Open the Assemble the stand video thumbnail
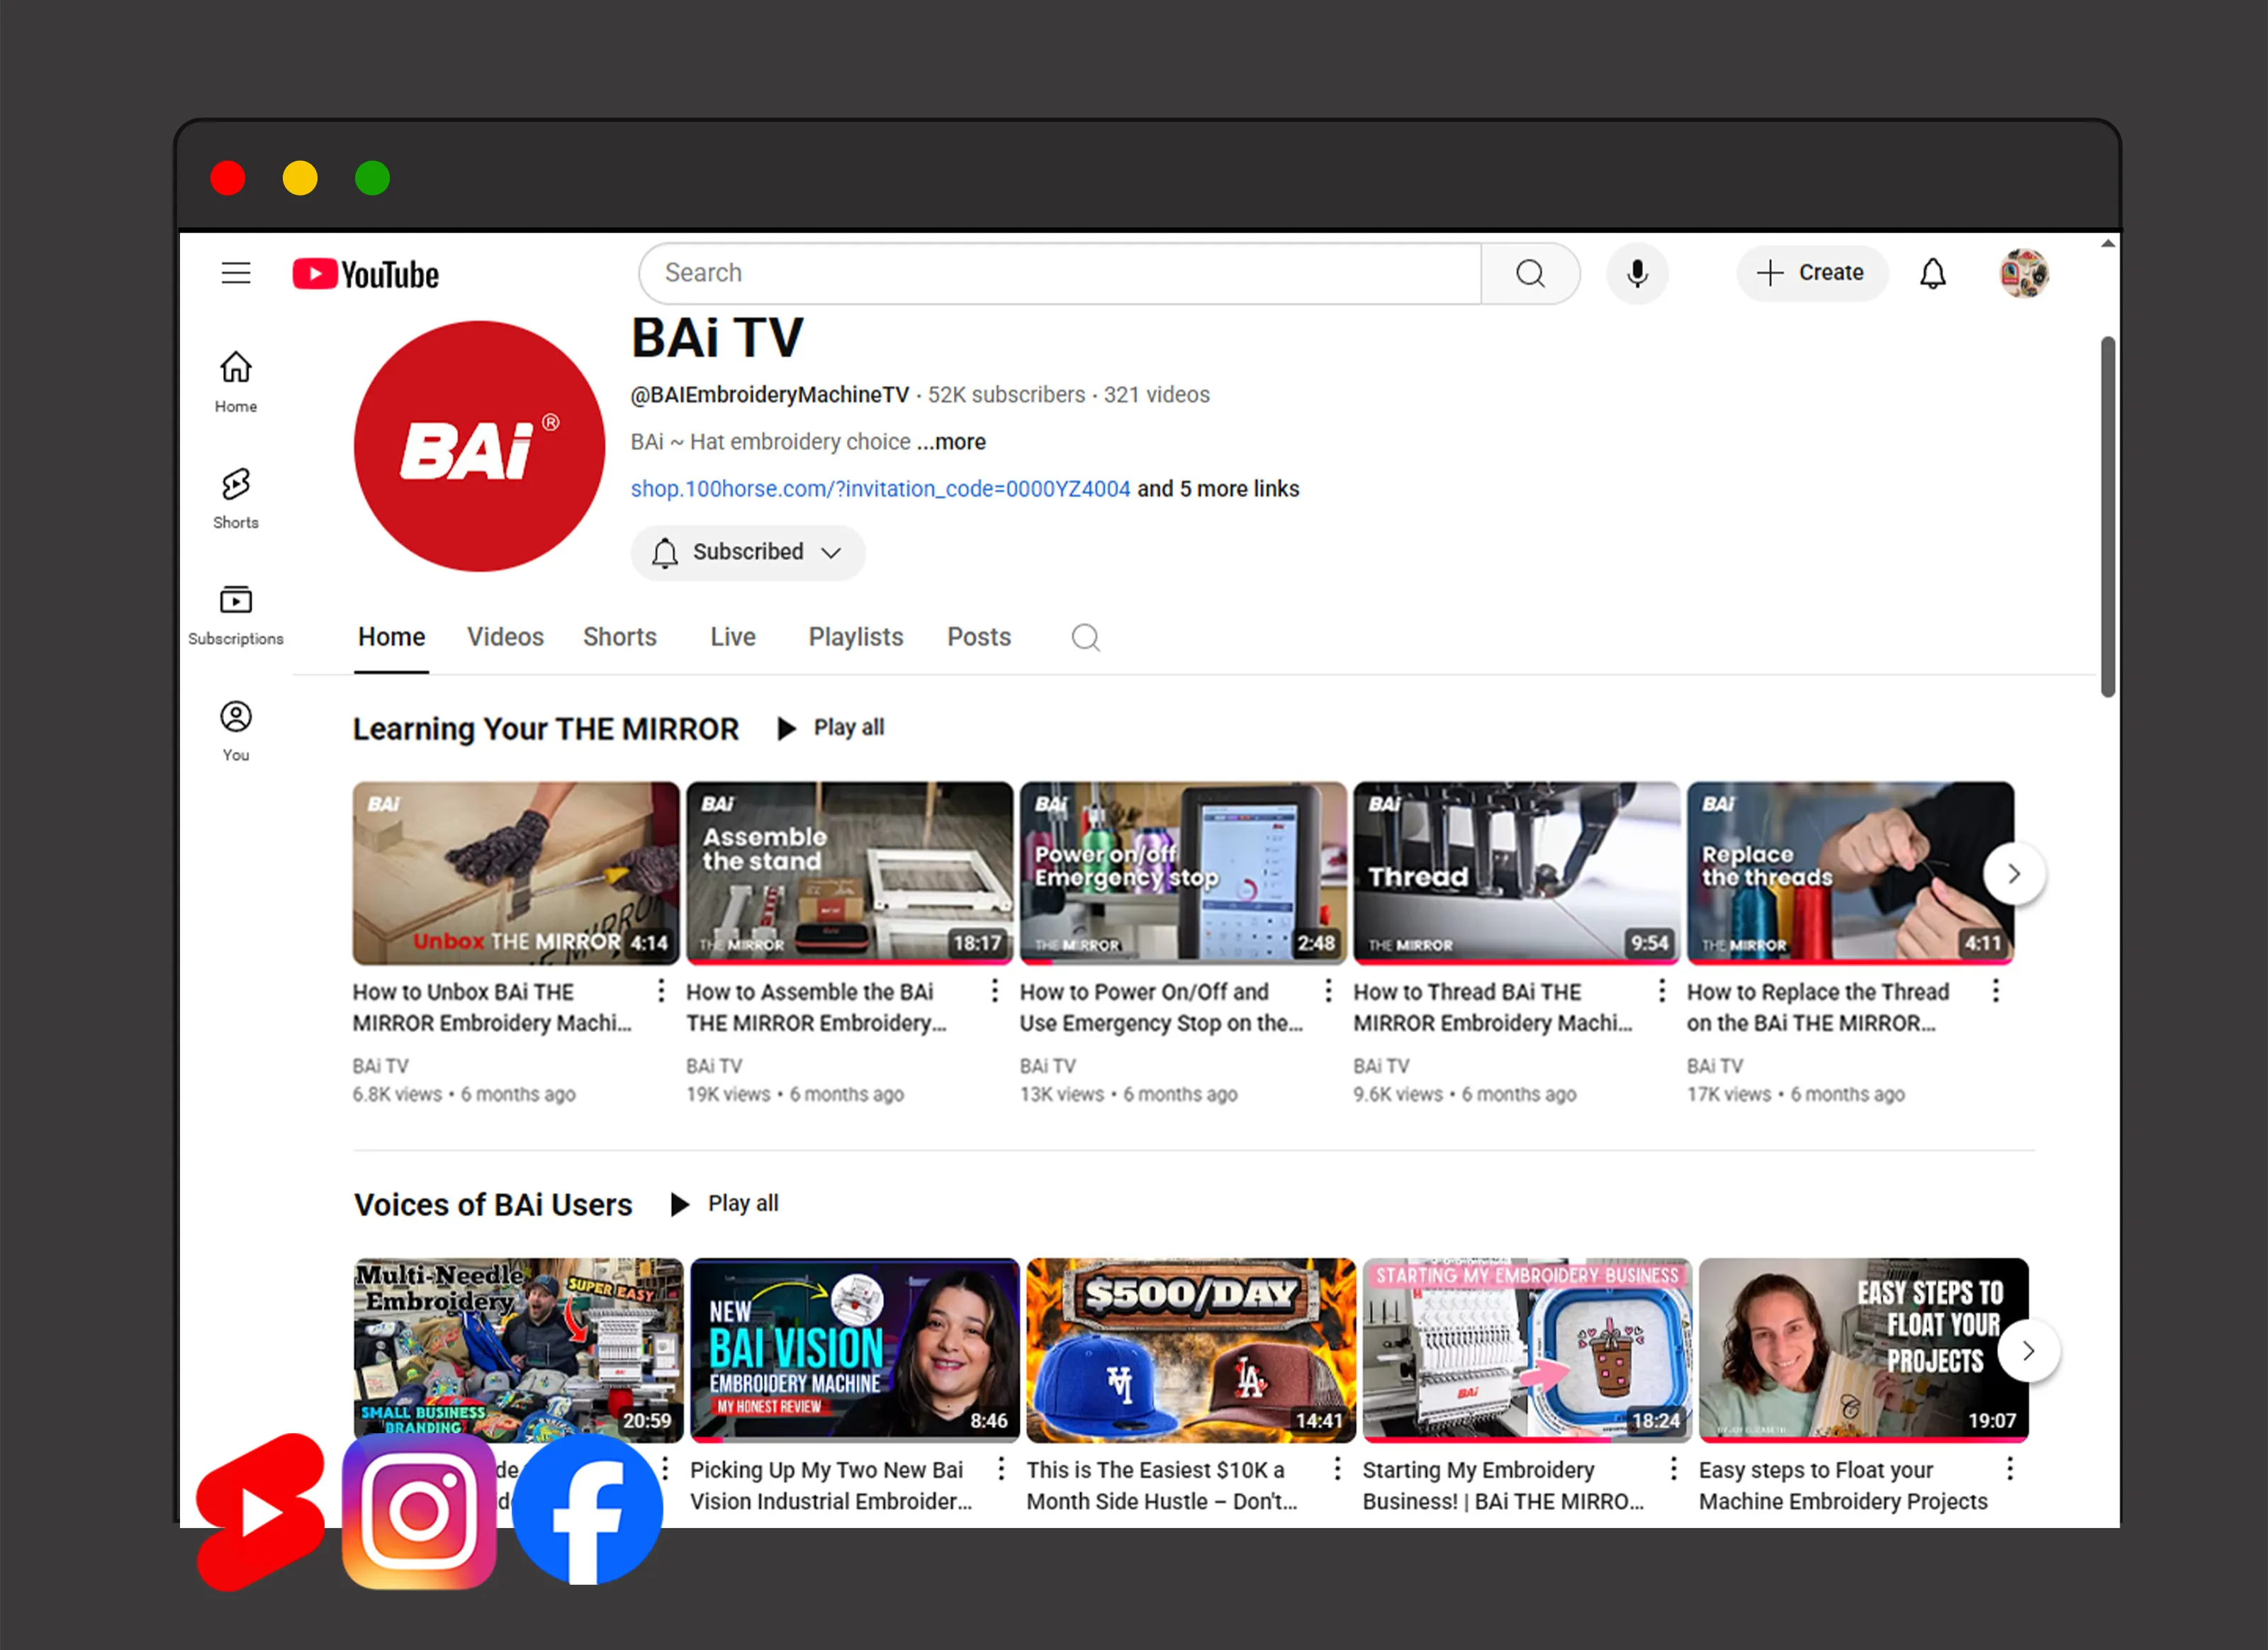Viewport: 2268px width, 1650px height. pyautogui.click(x=849, y=872)
